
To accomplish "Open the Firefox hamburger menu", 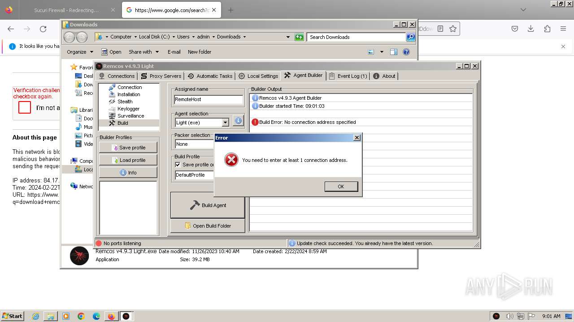I will click(563, 29).
